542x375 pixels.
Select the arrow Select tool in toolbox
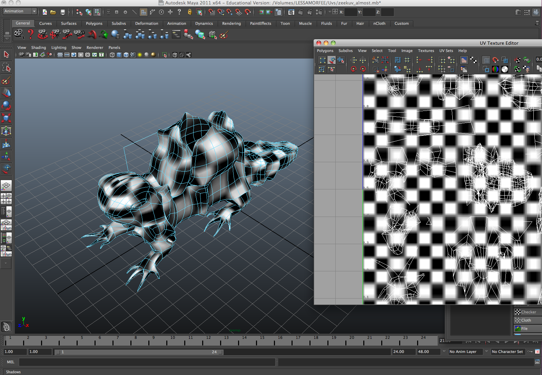[6, 54]
